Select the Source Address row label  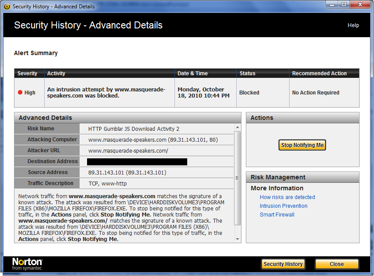(x=48, y=172)
